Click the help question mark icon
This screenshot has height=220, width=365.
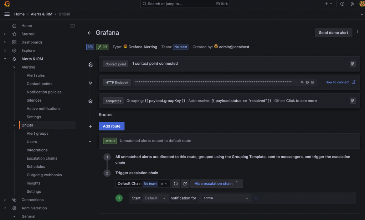coord(342,4)
